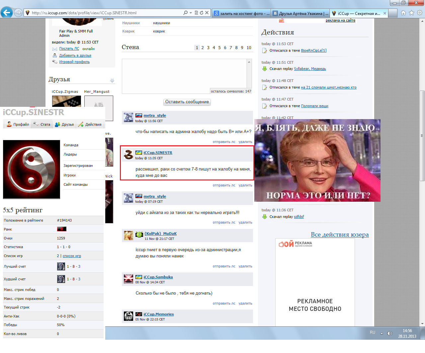The image size is (425, 353).
Task: Refresh the page with reload icon
Action: click(x=202, y=13)
